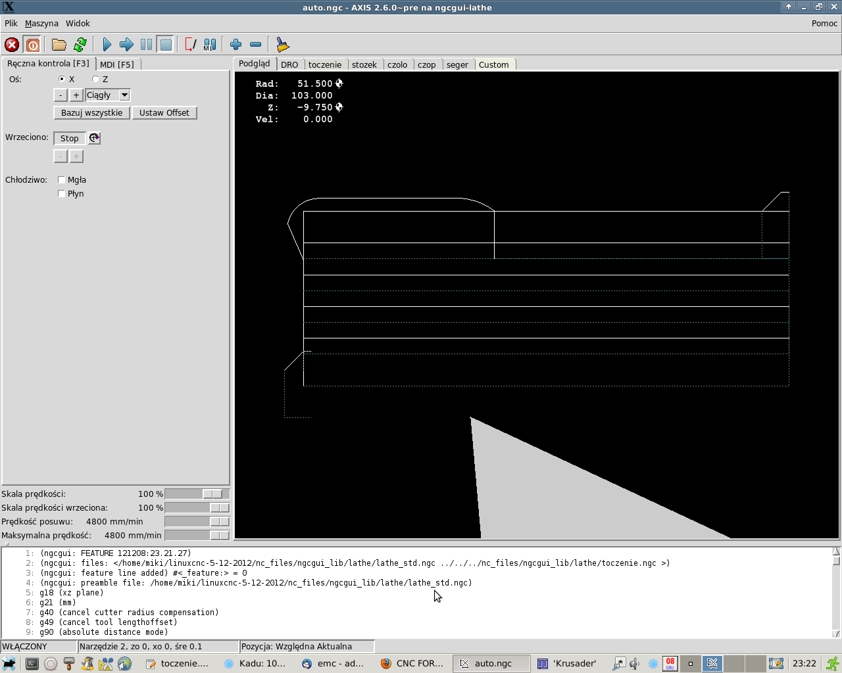This screenshot has height=673, width=842.
Task: Run the program with the play icon
Action: click(x=107, y=45)
